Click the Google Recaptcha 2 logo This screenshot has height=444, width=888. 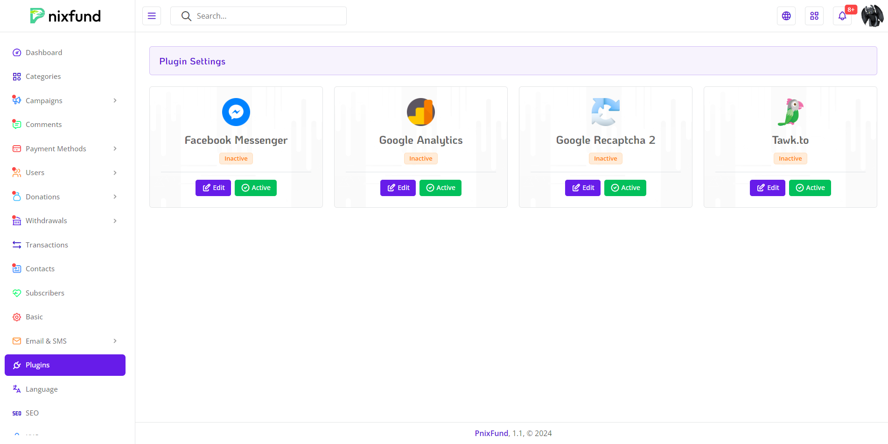point(605,112)
